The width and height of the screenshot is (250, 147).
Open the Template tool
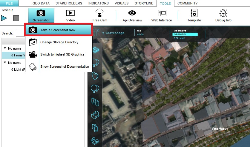click(x=194, y=15)
